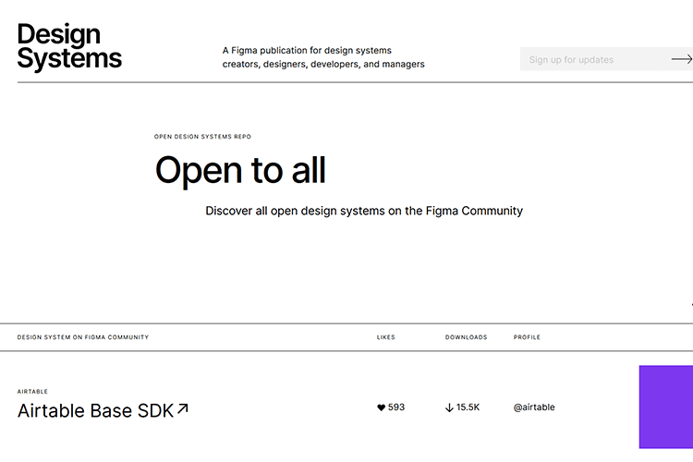Click the Open Design Systems Repo label
Image resolution: width=693 pixels, height=462 pixels.
(202, 137)
